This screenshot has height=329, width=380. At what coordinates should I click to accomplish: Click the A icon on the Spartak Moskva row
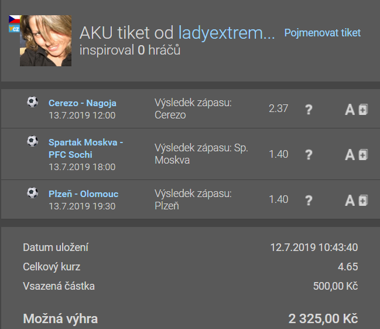(350, 155)
